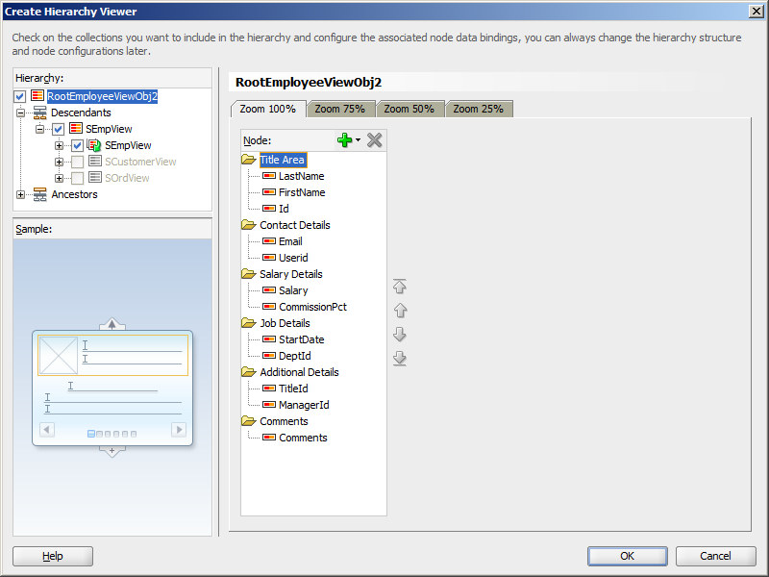Screen dimensions: 769x577
Task: Click the green plus add node icon
Action: tap(344, 140)
